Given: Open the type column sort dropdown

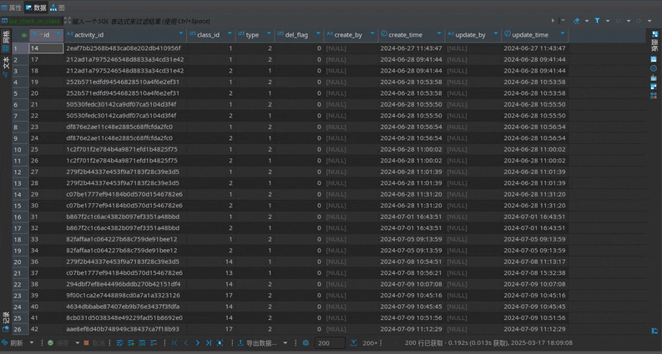Looking at the screenshot, I should click(270, 32).
